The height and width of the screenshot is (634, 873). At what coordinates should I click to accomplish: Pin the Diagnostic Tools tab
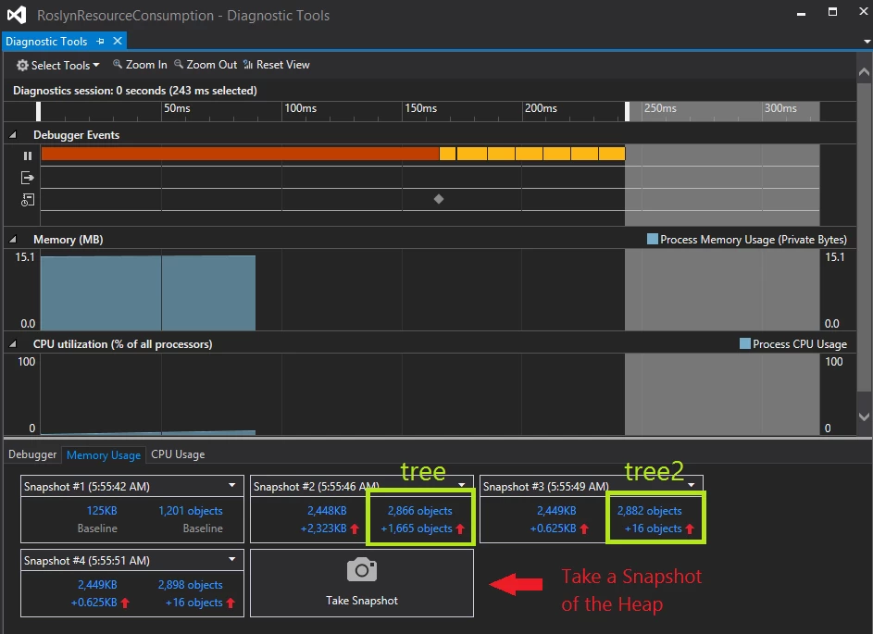100,42
